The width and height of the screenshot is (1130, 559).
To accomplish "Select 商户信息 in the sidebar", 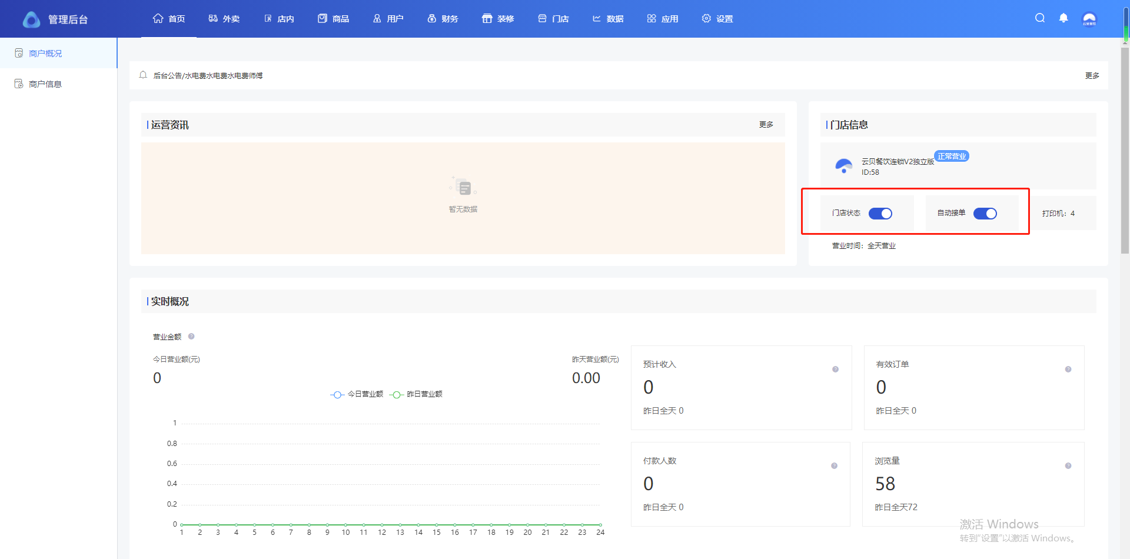I will 45,84.
